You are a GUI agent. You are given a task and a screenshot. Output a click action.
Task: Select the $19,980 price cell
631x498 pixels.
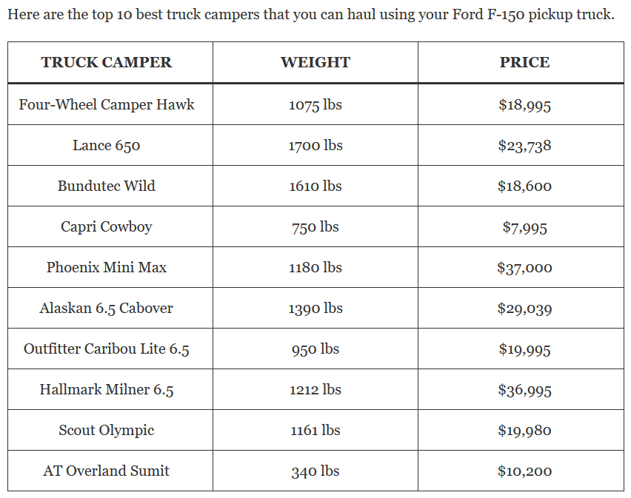coord(524,431)
